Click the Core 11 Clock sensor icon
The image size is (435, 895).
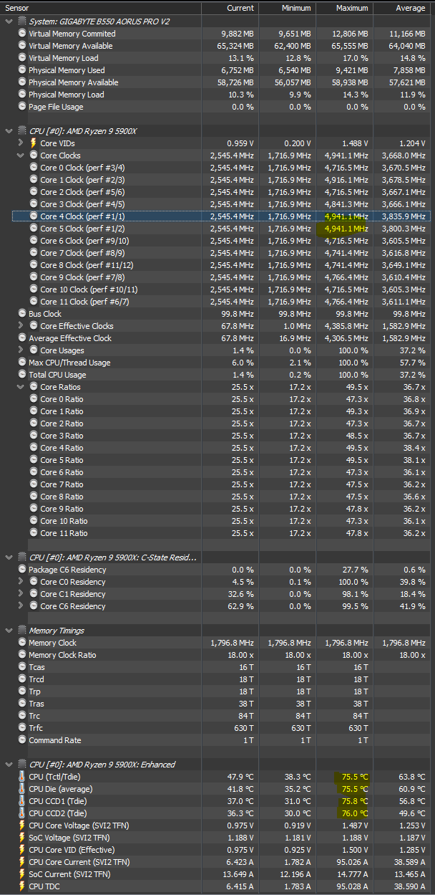tap(33, 302)
